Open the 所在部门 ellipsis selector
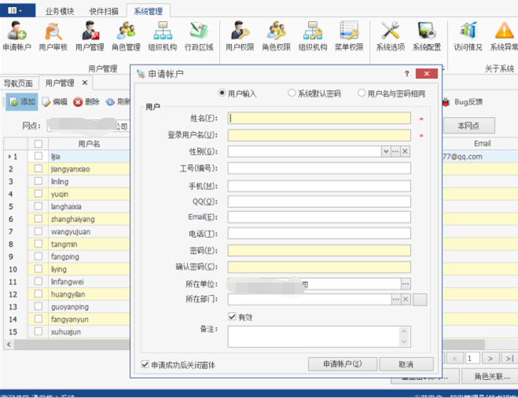518x398 pixels. pyautogui.click(x=396, y=299)
